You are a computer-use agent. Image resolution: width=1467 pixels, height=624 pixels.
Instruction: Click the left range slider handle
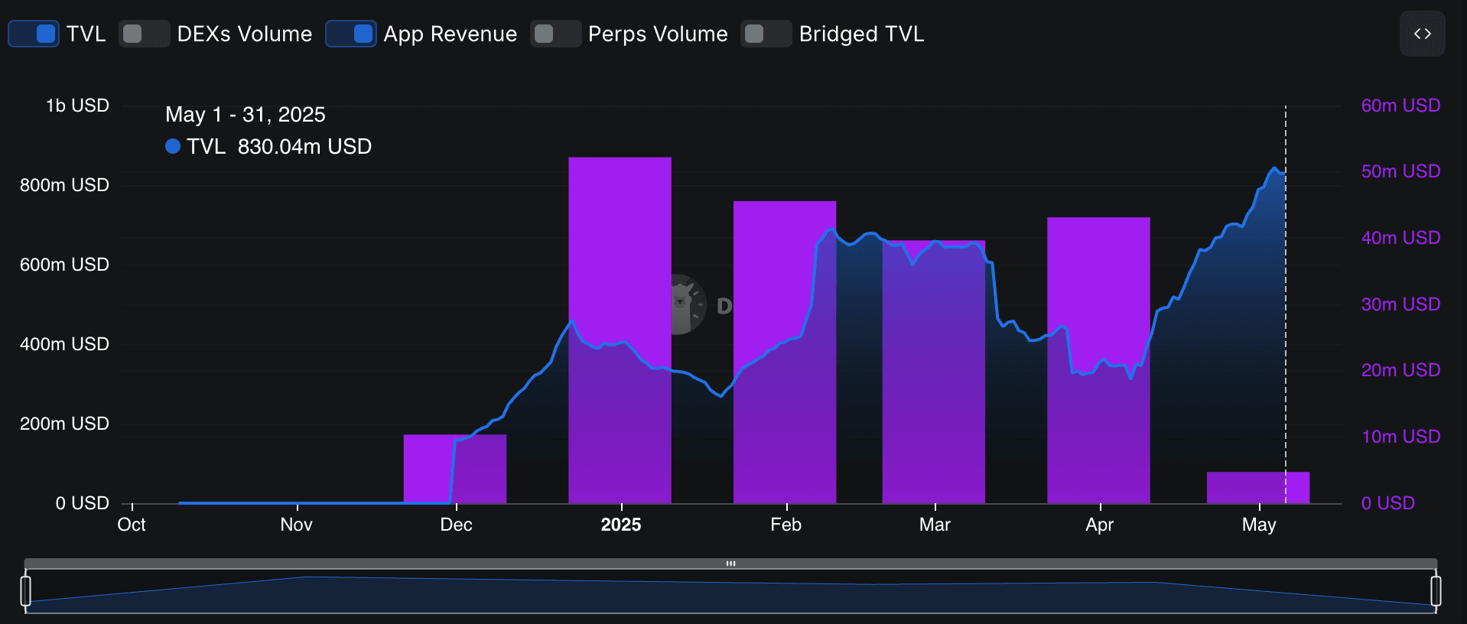tap(26, 591)
